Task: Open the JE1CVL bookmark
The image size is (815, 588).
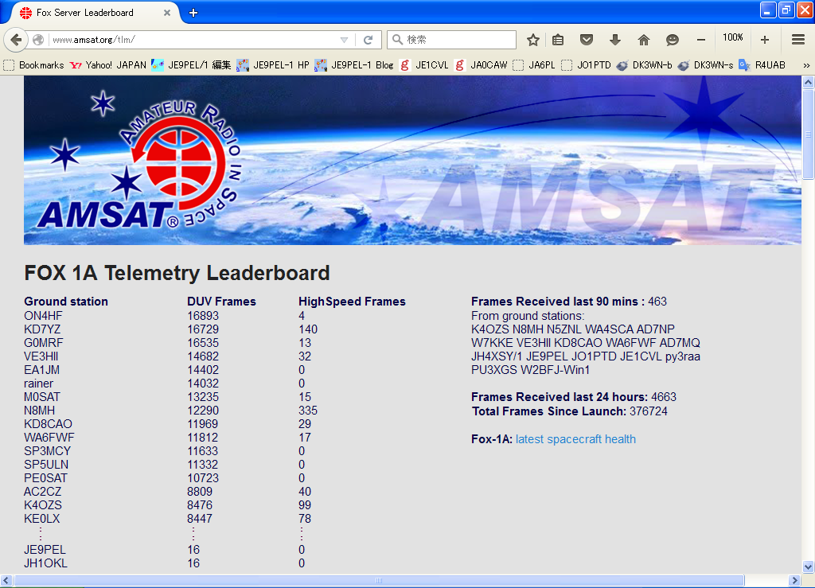Action: (423, 65)
